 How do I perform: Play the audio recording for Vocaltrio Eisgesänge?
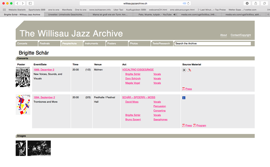coord(184,70)
